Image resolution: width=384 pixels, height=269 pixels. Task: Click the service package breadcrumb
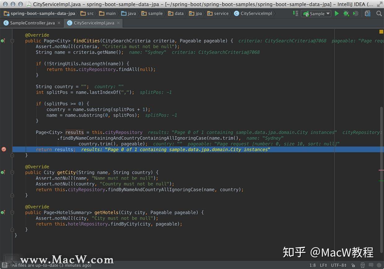click(218, 13)
